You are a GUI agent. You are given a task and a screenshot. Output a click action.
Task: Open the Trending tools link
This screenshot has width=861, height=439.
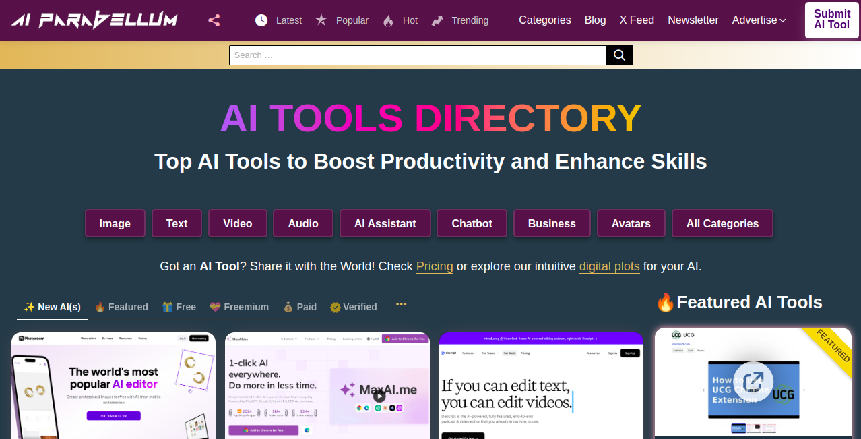[x=470, y=20]
